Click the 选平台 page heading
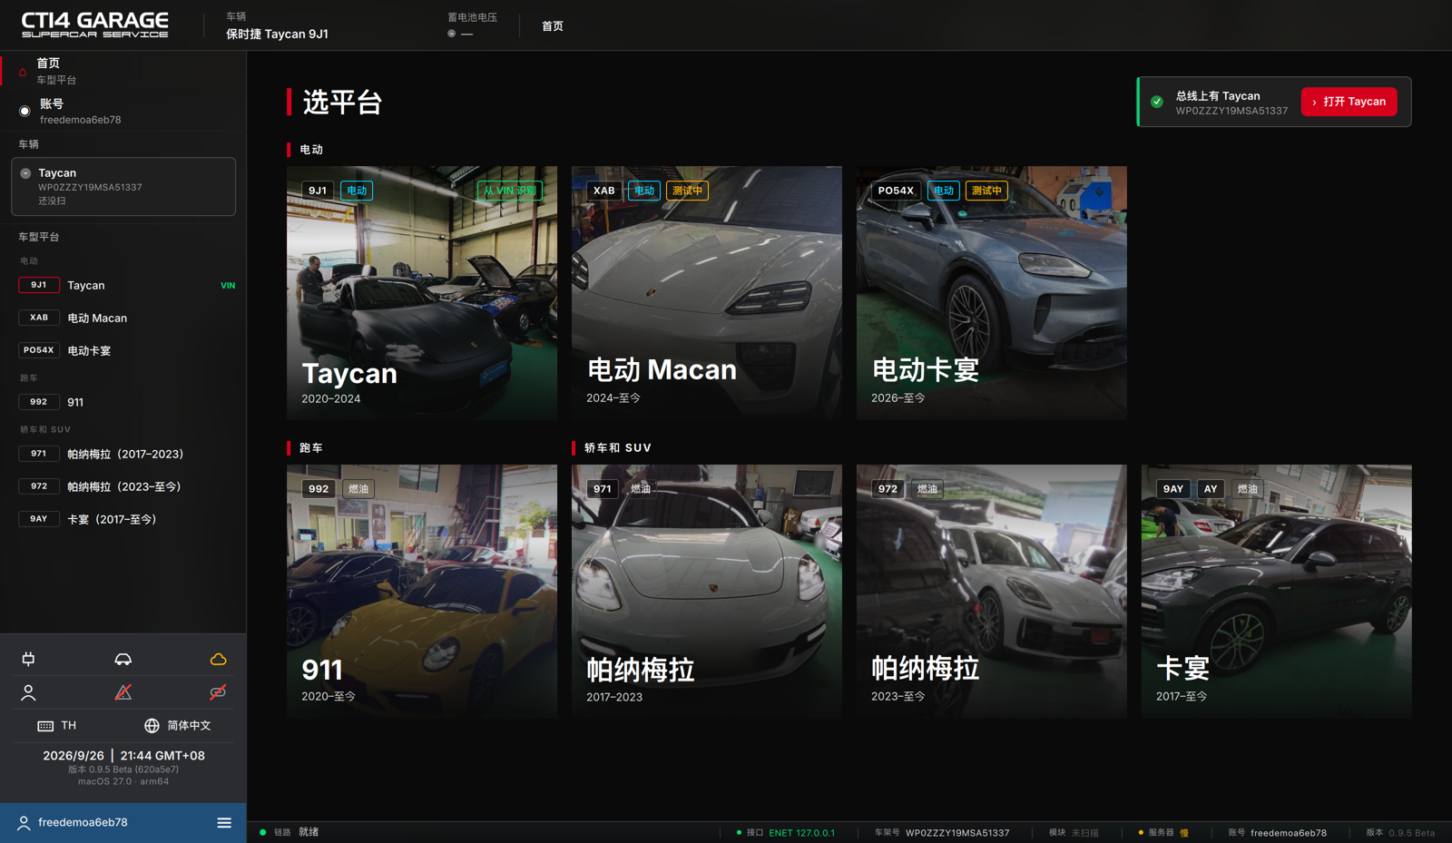This screenshot has height=843, width=1452. [x=342, y=103]
